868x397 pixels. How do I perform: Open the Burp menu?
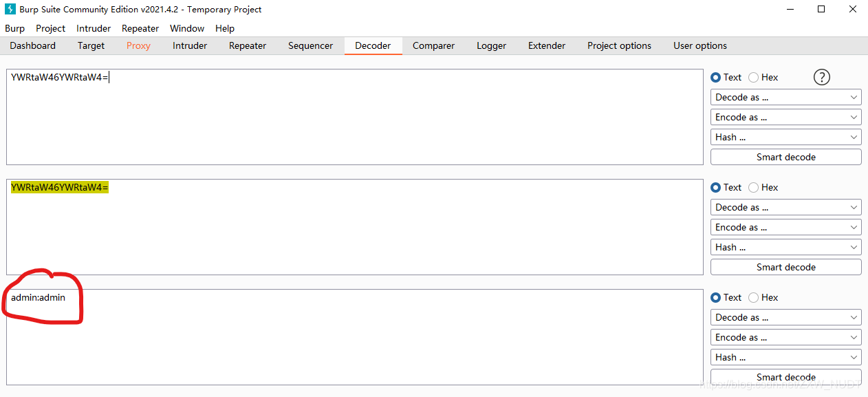(14, 28)
